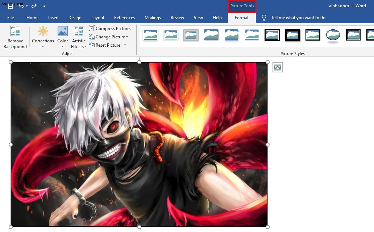Screen dimensions: 374x232
Task: Click the bottom-right picture resize handle
Action: [x=267, y=227]
